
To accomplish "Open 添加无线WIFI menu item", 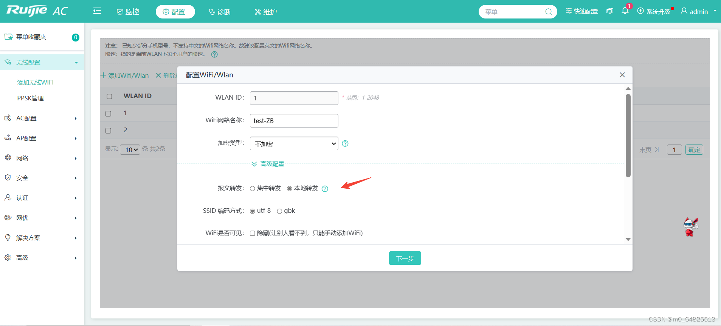I will tap(36, 82).
